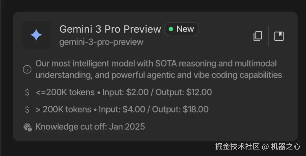Click the "New" badge label

pyautogui.click(x=185, y=29)
